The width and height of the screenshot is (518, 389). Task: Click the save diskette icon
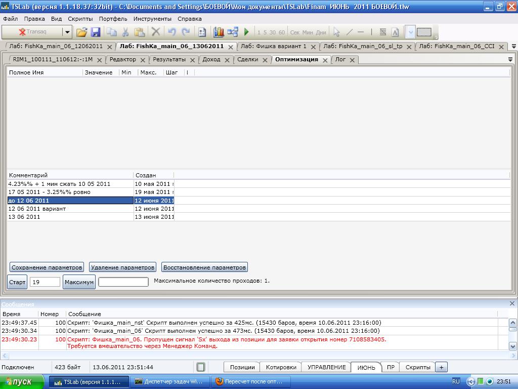(96, 32)
